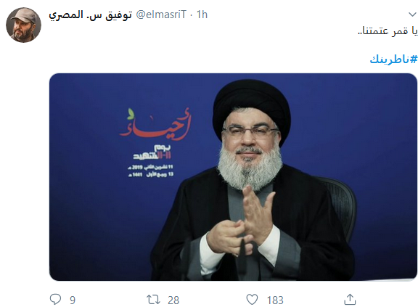
Task: Open the hashtag #ناطرينك
Action: coord(393,59)
